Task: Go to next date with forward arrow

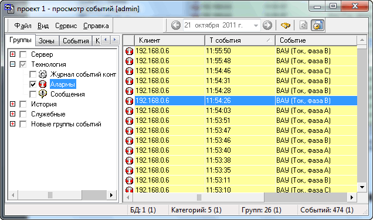Action: click(x=267, y=25)
